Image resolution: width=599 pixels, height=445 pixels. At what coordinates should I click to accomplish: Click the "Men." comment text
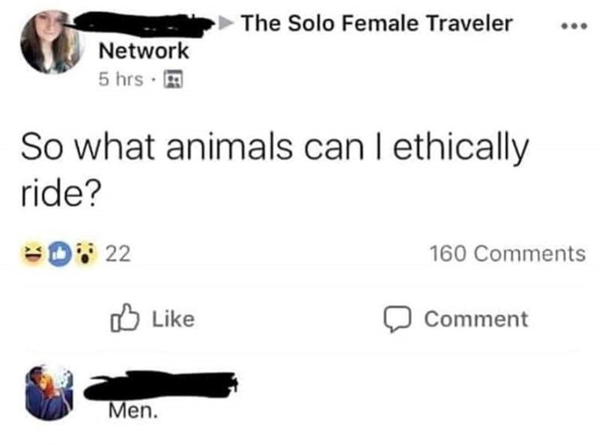[133, 411]
